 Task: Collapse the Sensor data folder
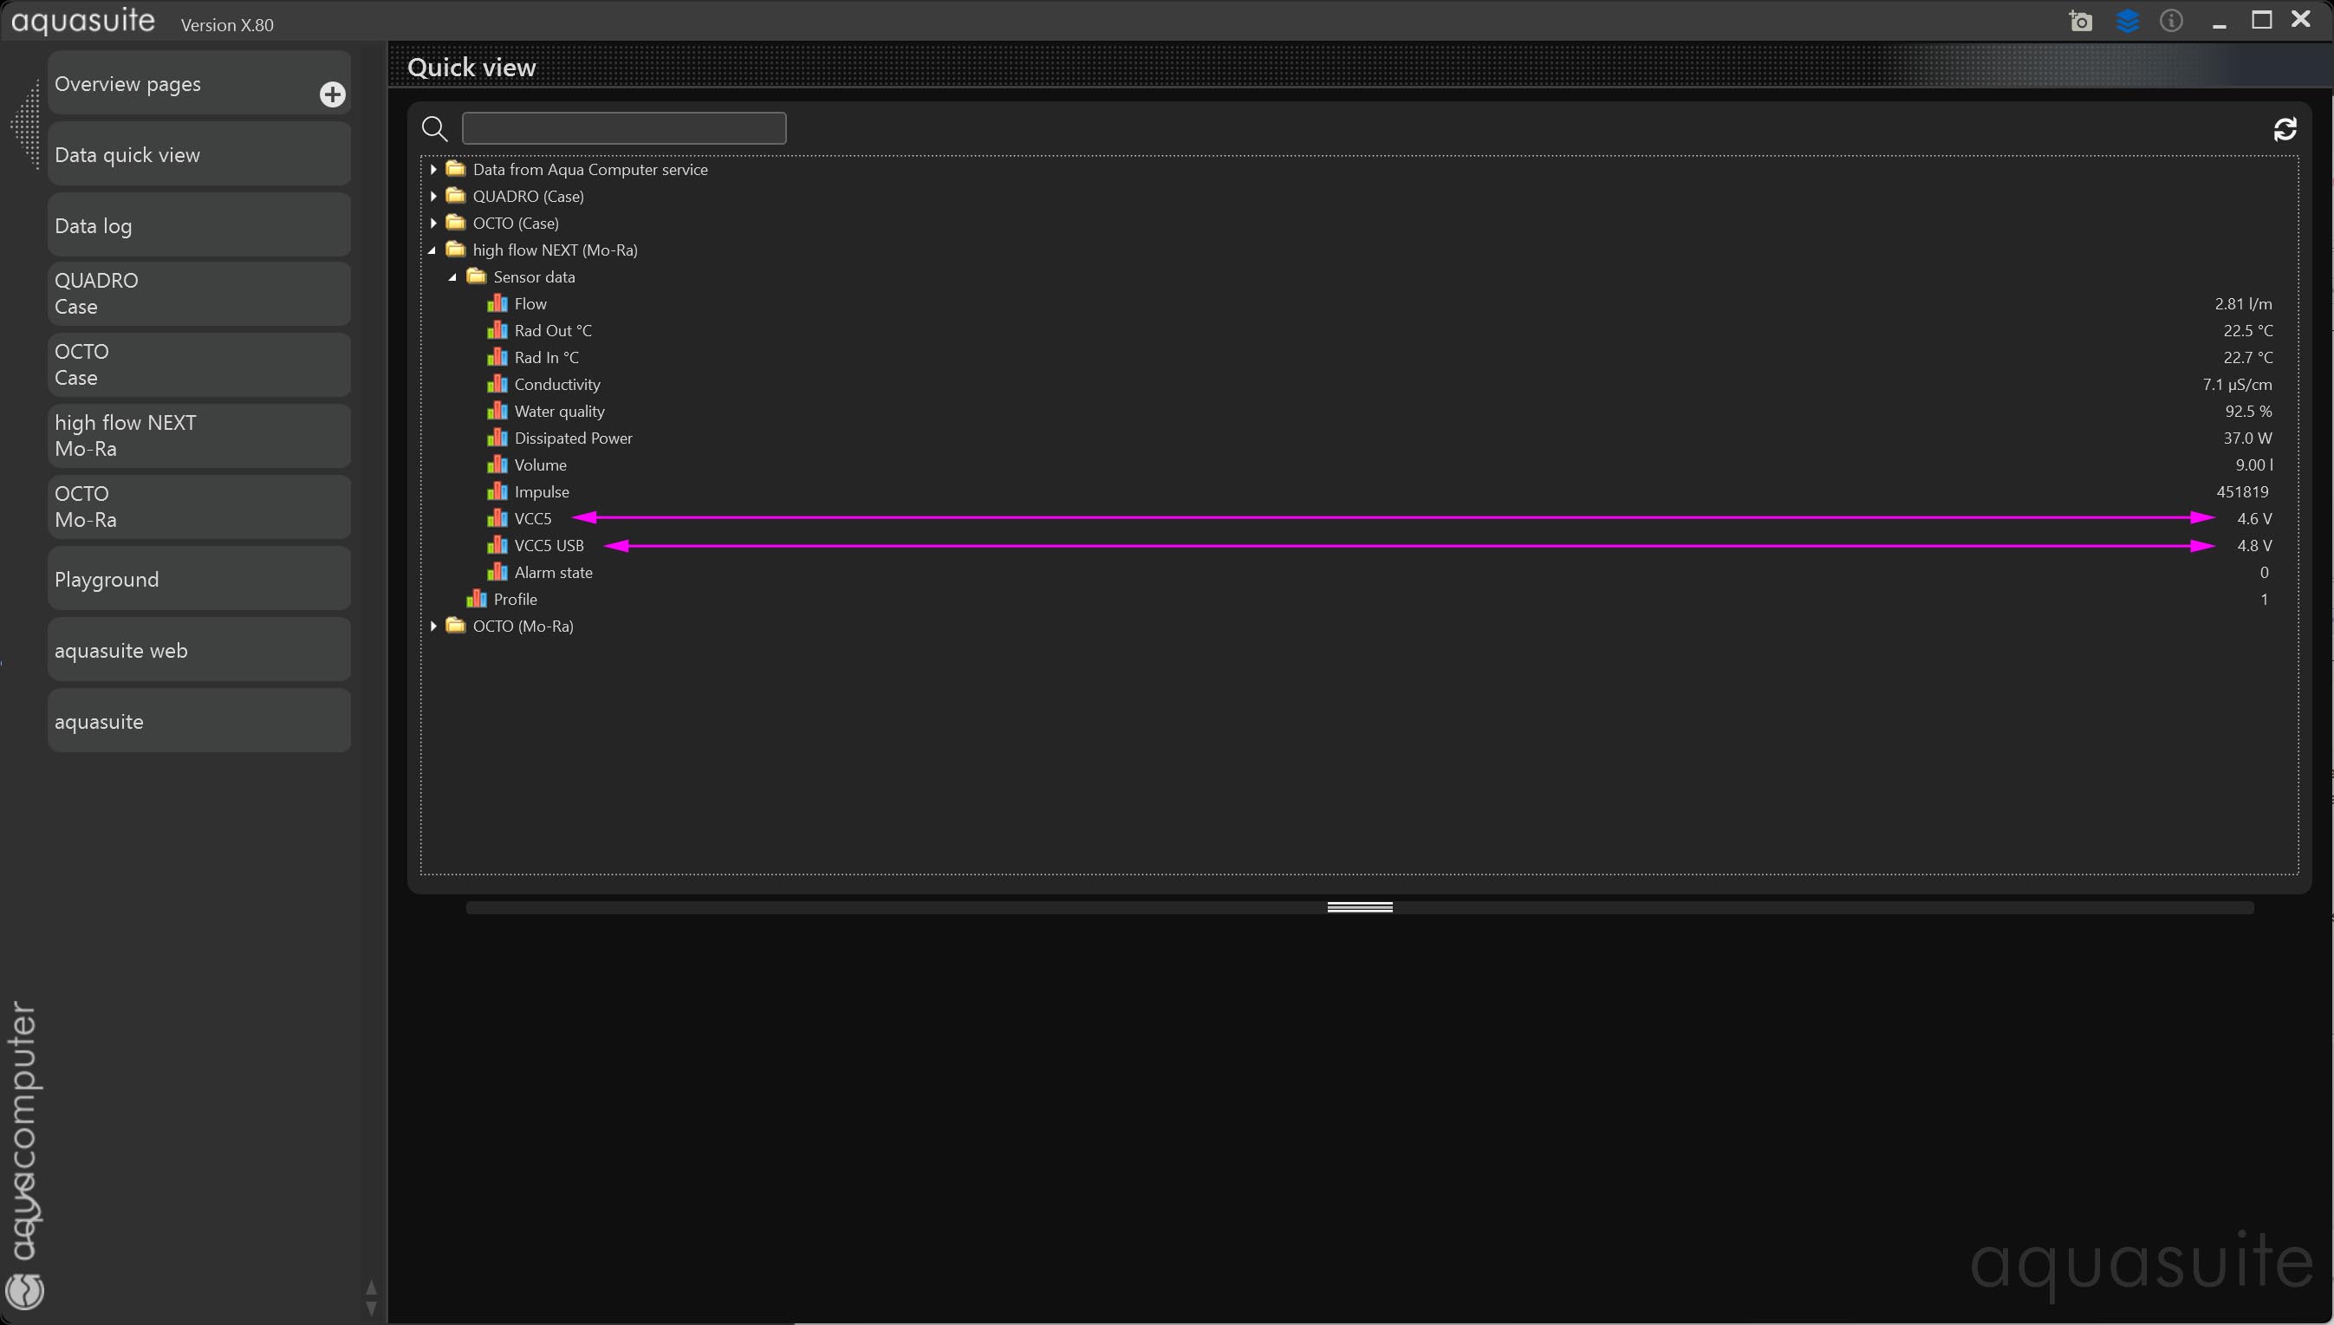tap(453, 277)
